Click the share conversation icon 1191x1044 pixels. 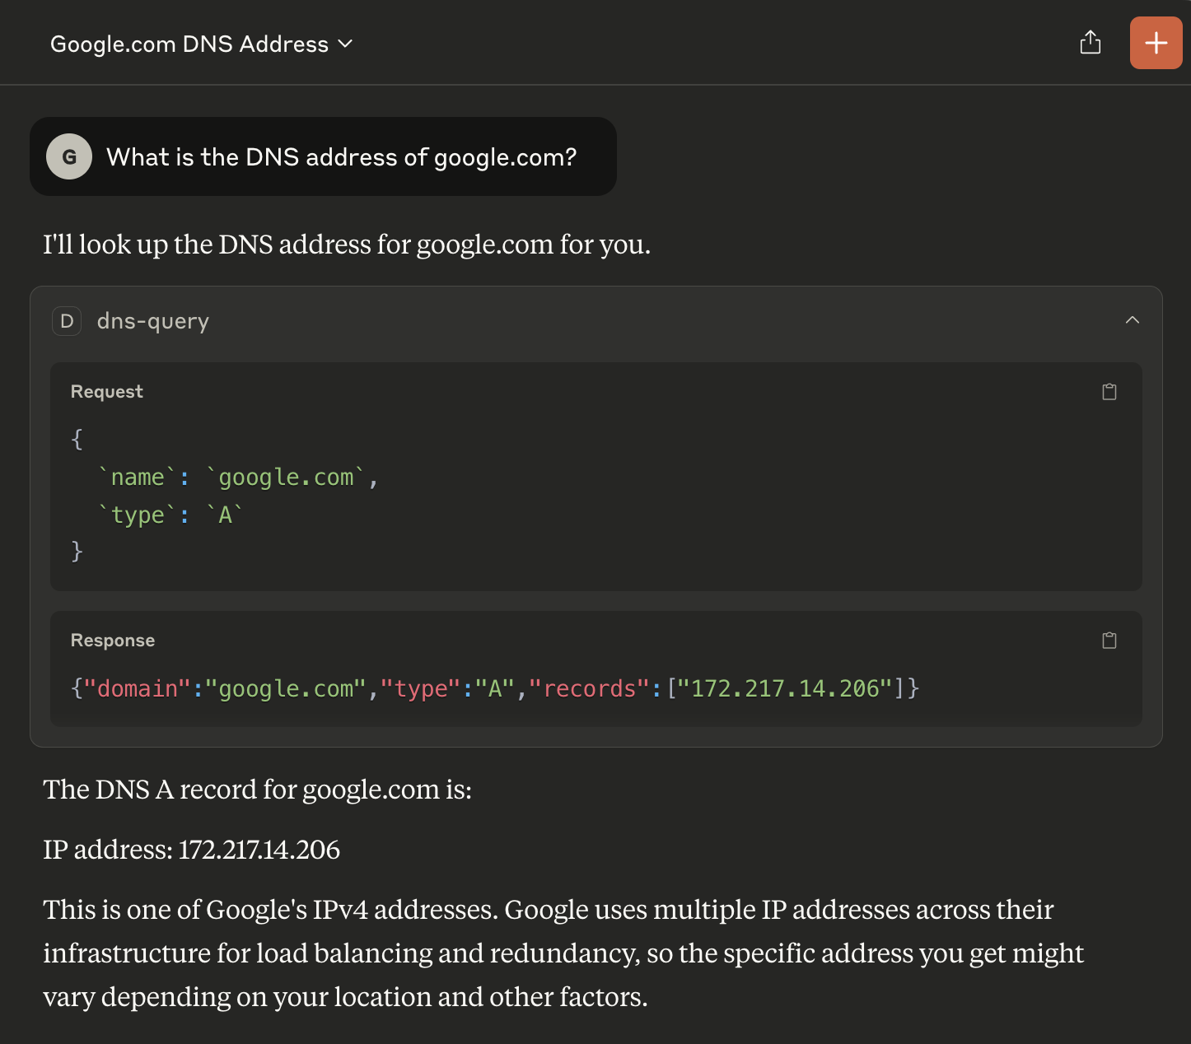[1091, 43]
